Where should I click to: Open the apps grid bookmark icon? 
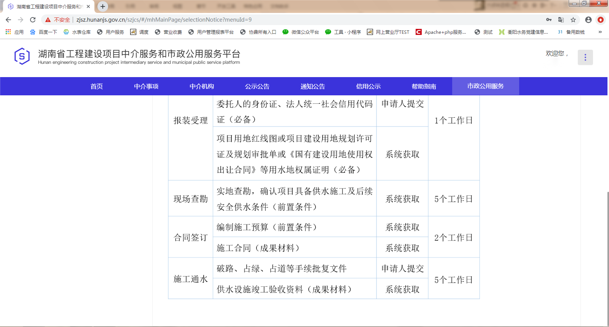tap(8, 32)
